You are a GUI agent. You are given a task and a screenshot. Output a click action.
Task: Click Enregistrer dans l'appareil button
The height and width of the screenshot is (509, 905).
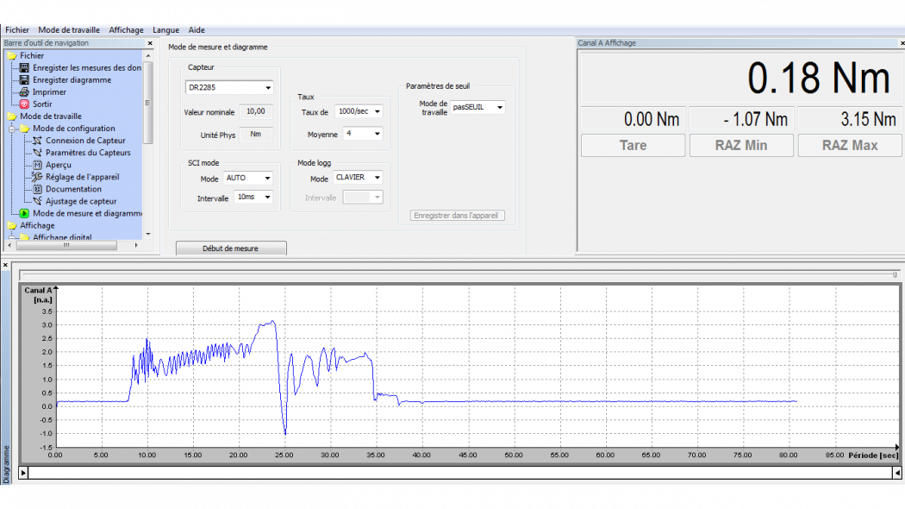pyautogui.click(x=457, y=216)
